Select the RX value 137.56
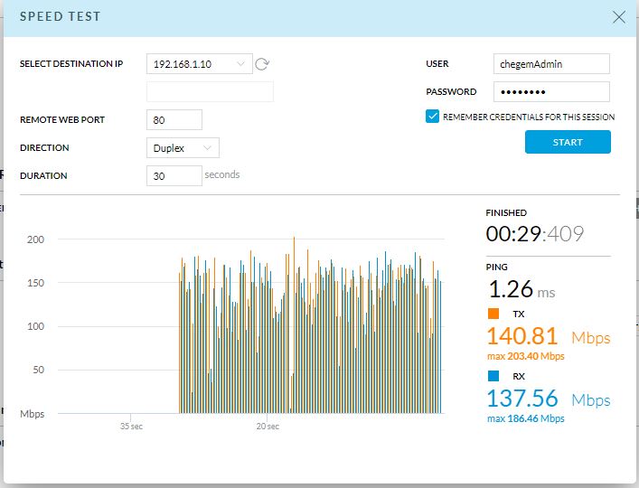This screenshot has width=639, height=488. point(522,399)
